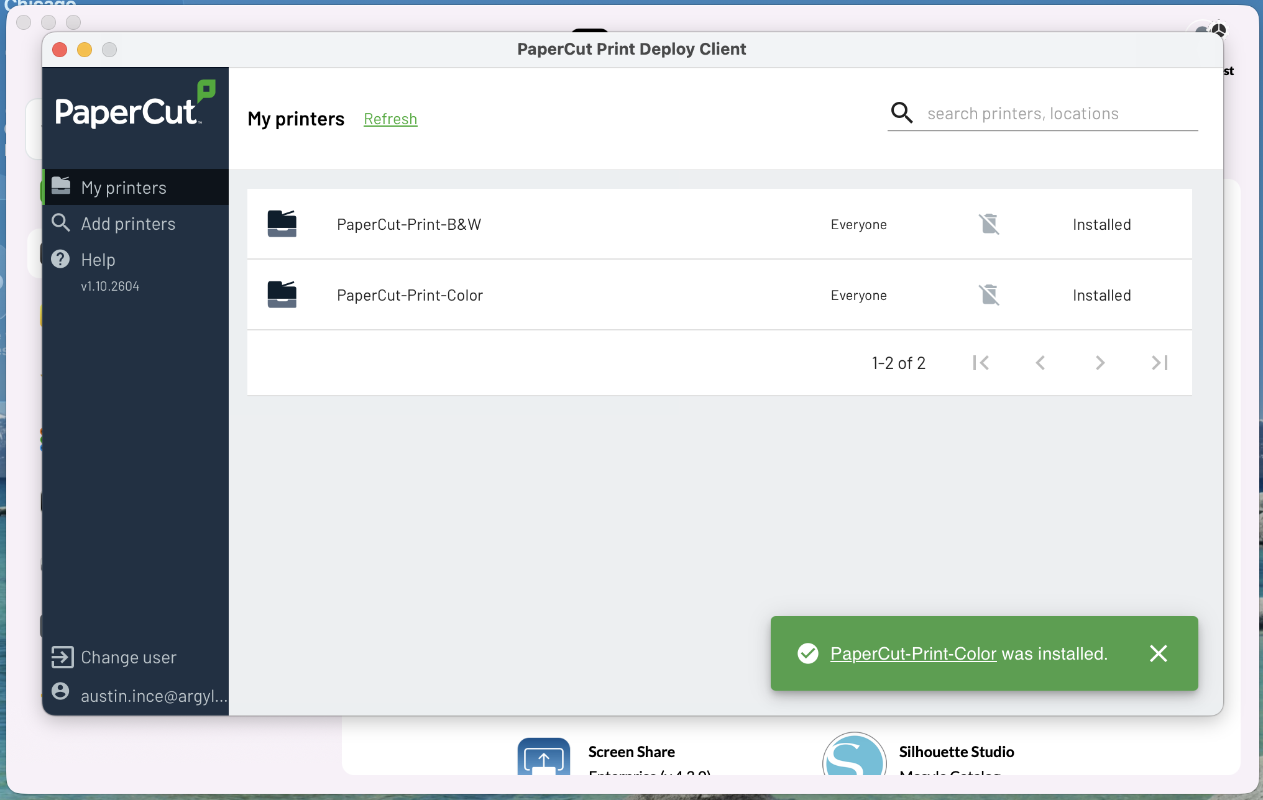Go to the previous page of printers
This screenshot has height=800, width=1263.
click(1040, 363)
